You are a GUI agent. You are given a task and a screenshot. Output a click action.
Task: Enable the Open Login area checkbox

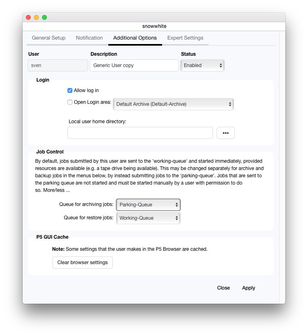(x=70, y=102)
